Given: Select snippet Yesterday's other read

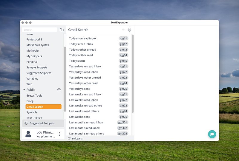Looking at the screenshot, I should click(x=99, y=83).
